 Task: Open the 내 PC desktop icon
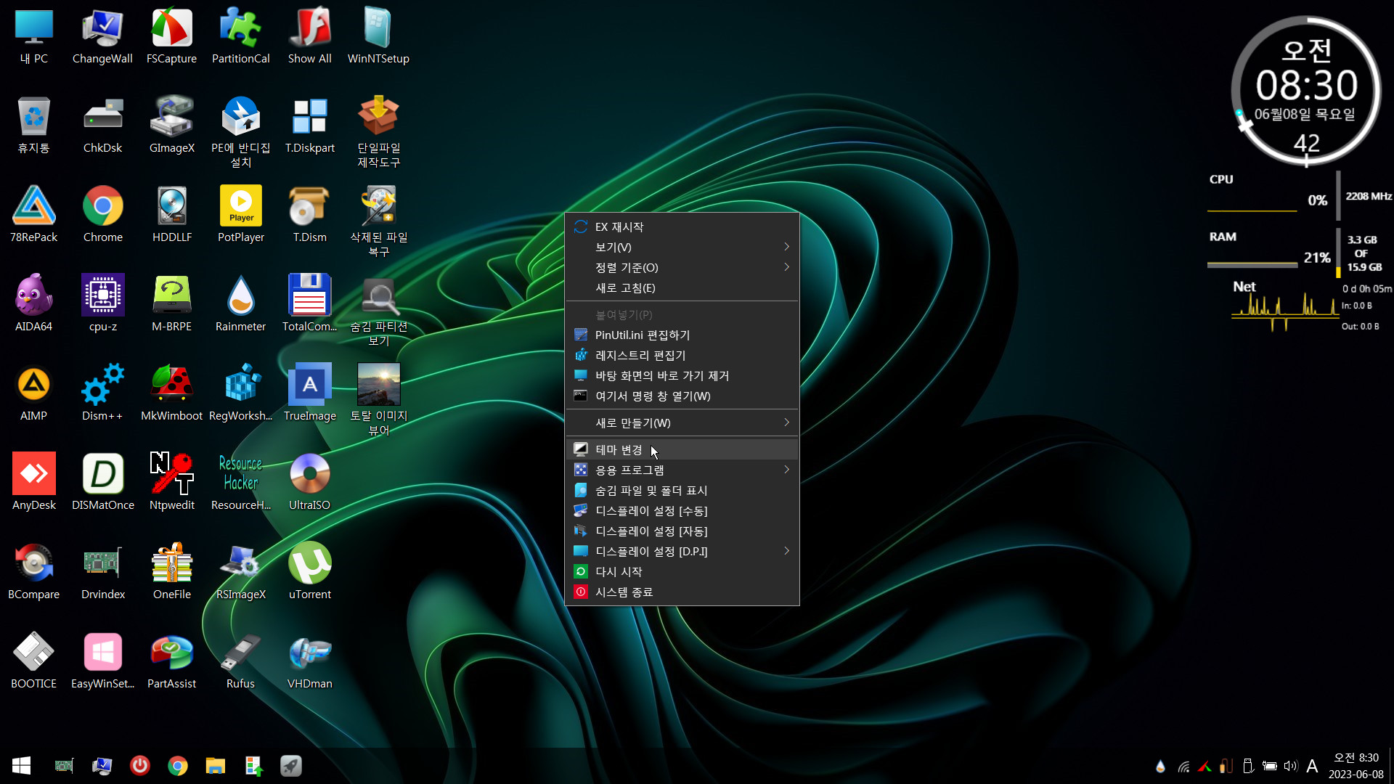tap(33, 36)
